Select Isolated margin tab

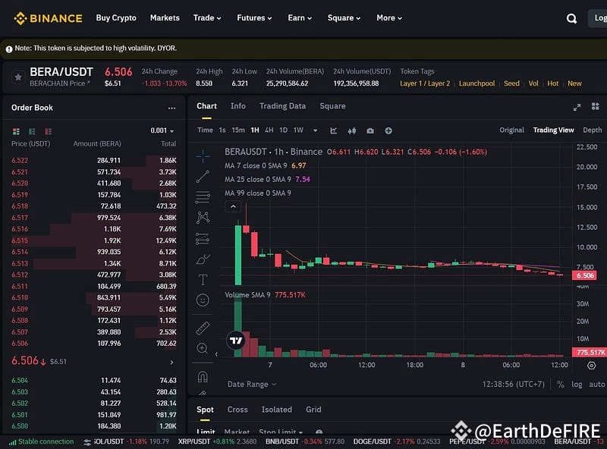coord(276,410)
